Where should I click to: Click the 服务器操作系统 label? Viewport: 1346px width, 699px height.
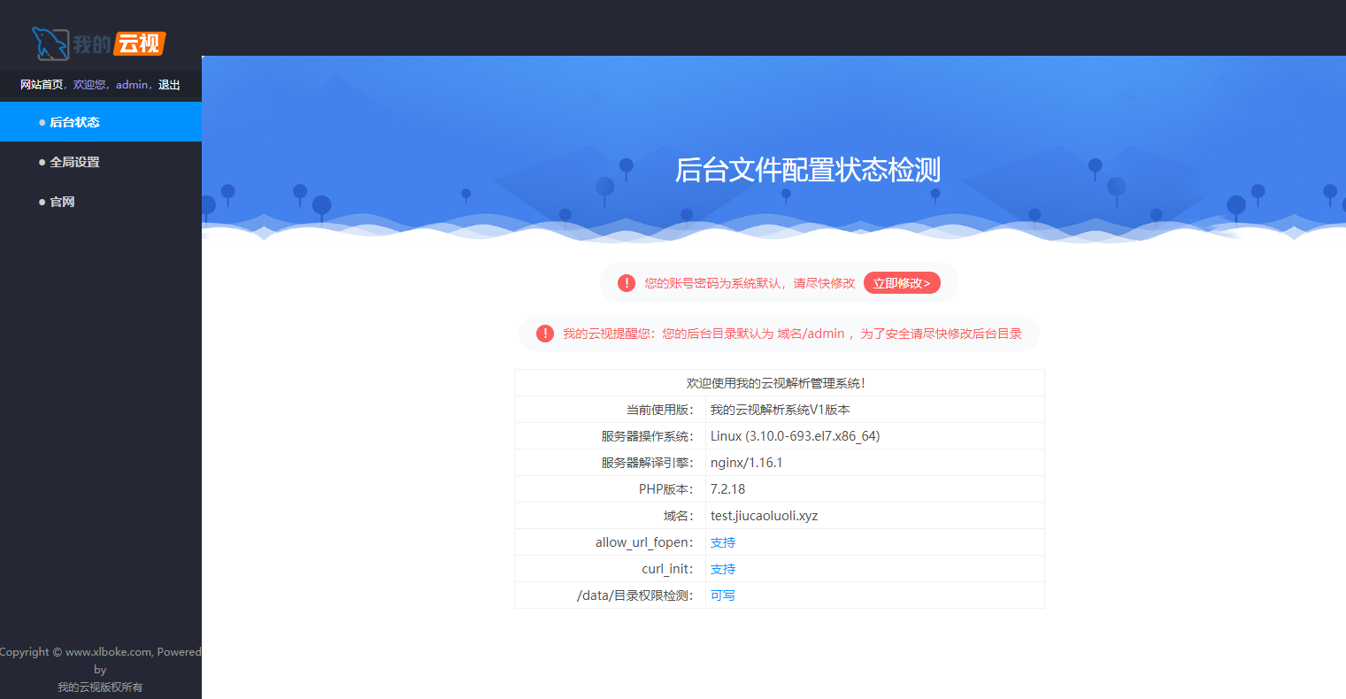[x=648, y=436]
